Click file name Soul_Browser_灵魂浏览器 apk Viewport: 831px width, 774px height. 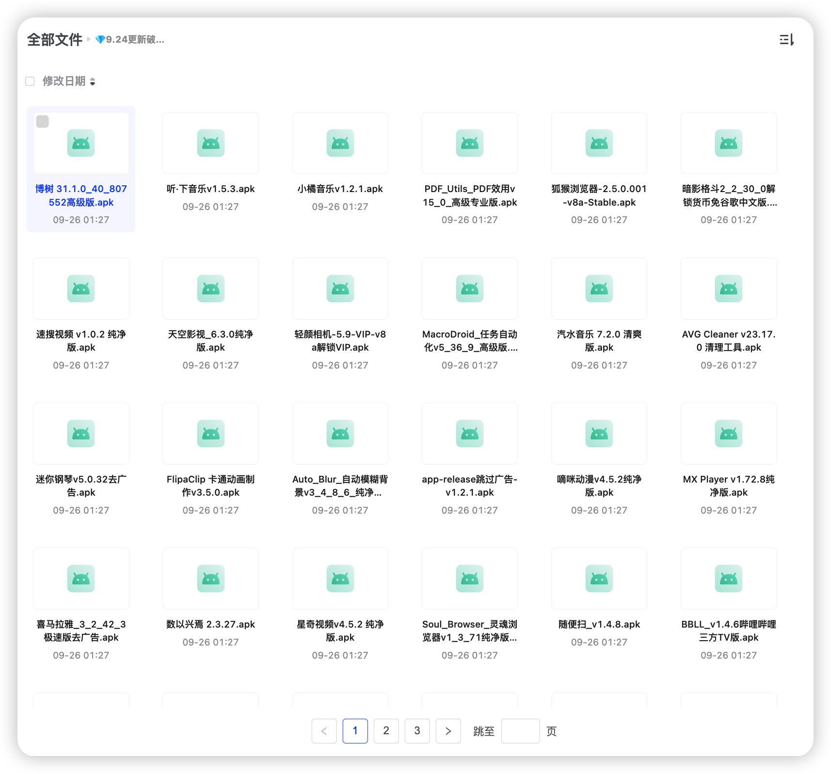pos(470,631)
